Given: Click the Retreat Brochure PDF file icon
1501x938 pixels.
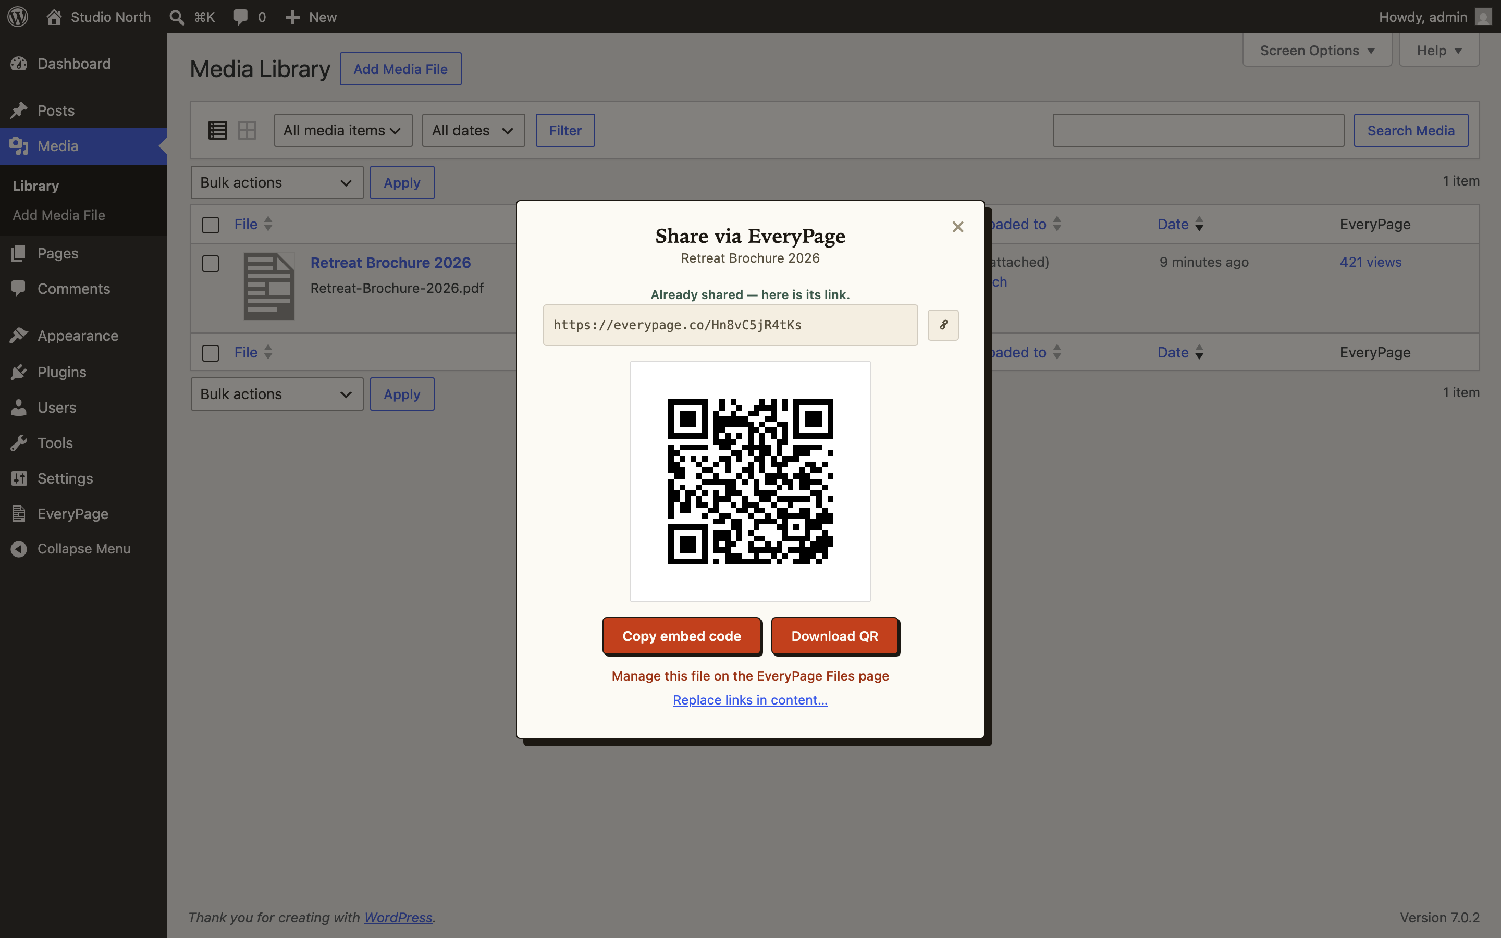Looking at the screenshot, I should tap(268, 287).
